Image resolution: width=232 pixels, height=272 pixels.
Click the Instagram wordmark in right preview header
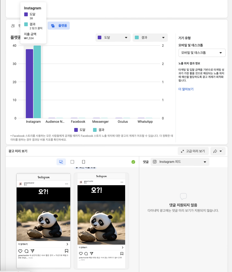[x=102, y=176]
